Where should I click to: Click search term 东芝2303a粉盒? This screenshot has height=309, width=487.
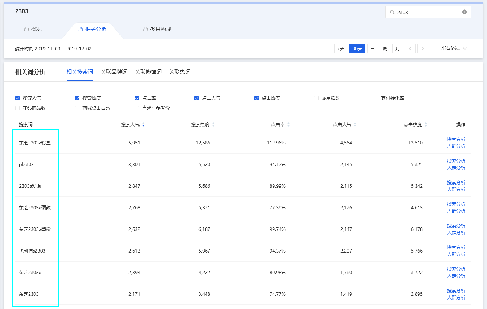point(35,143)
